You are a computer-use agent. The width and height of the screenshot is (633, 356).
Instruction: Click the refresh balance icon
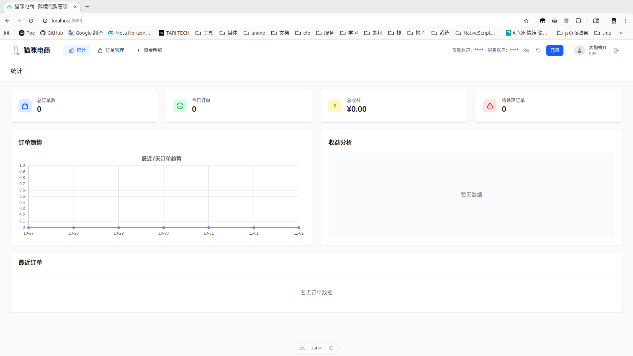click(x=538, y=50)
